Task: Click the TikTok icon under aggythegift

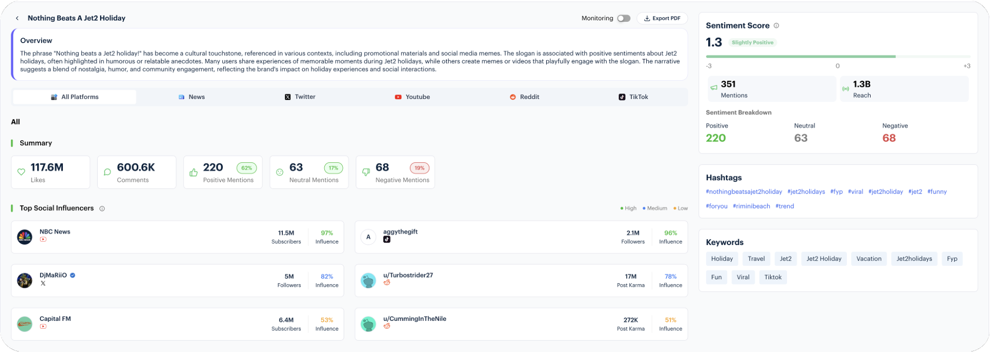Action: tap(387, 240)
